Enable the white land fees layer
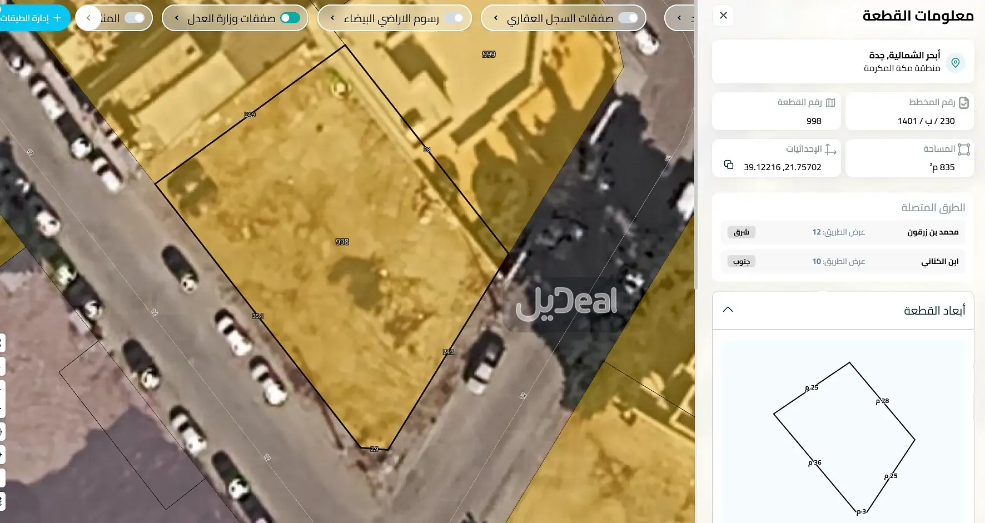Screen dimensions: 985x523 pyautogui.click(x=454, y=18)
